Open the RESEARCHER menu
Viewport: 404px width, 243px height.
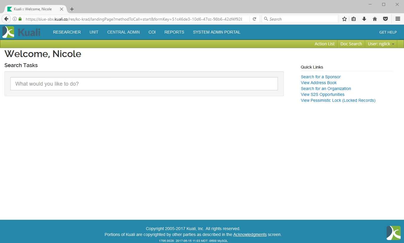coord(67,32)
